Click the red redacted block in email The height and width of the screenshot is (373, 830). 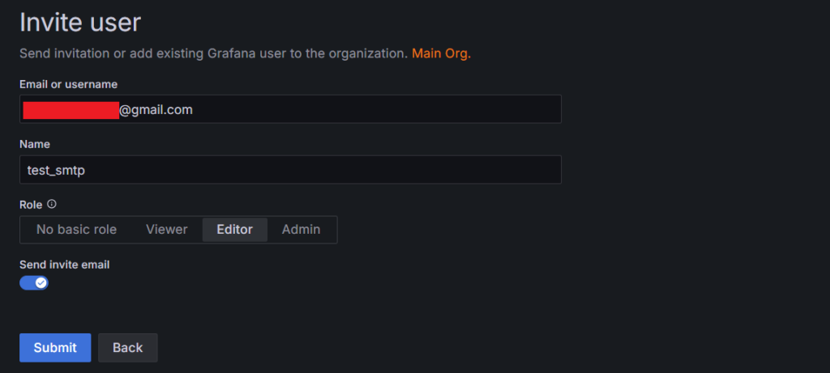71,110
